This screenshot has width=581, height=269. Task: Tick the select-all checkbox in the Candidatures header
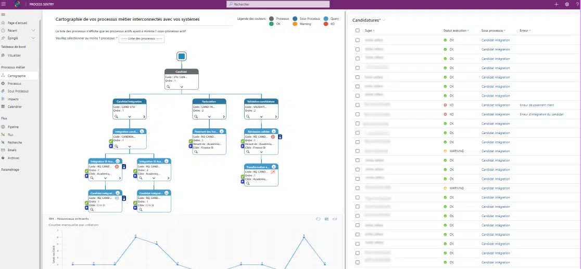(x=357, y=31)
